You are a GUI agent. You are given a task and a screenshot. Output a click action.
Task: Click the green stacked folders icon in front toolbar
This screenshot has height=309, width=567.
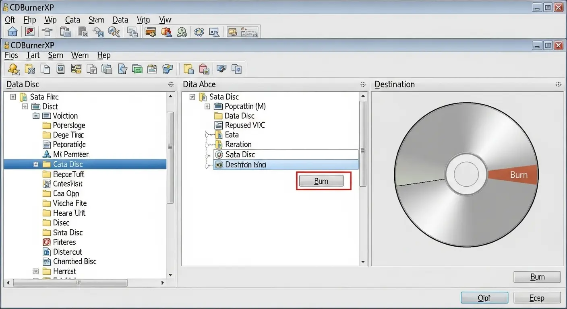[x=137, y=69]
